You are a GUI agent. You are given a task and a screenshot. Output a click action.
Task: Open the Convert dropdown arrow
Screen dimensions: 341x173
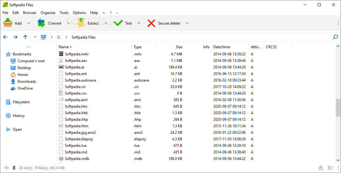68,23
